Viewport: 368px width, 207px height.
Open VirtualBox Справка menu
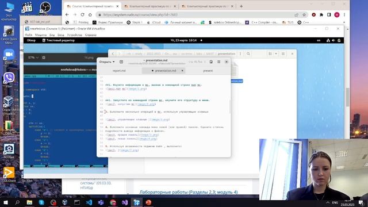click(x=91, y=34)
